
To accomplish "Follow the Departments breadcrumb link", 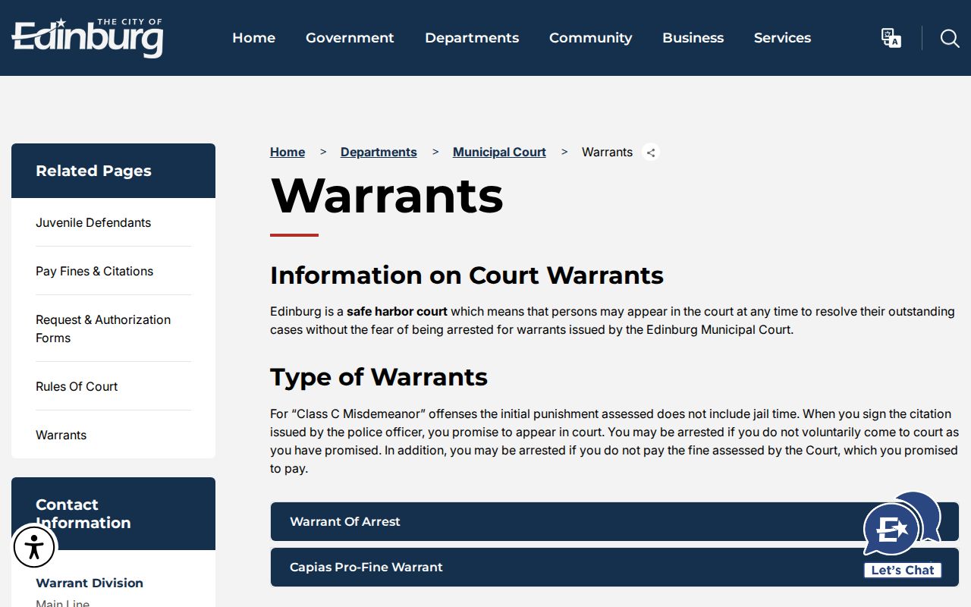I will click(379, 152).
